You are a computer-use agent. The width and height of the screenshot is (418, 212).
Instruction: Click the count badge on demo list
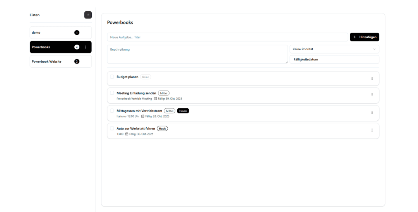pos(77,32)
